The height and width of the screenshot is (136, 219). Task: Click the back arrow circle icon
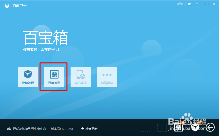pyautogui.click(x=210, y=127)
